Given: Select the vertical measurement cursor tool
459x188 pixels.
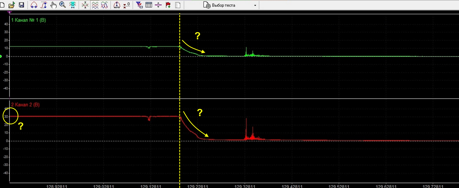Looking at the screenshot, I should tap(44, 5).
